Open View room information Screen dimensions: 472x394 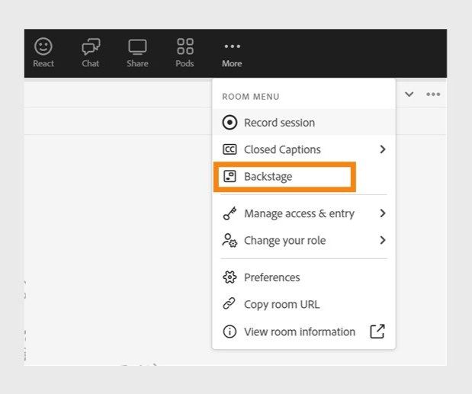303,332
